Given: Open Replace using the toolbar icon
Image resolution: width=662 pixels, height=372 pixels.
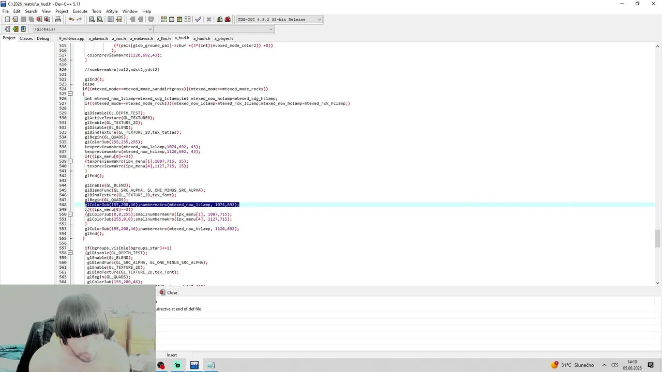Looking at the screenshot, I should (100, 20).
